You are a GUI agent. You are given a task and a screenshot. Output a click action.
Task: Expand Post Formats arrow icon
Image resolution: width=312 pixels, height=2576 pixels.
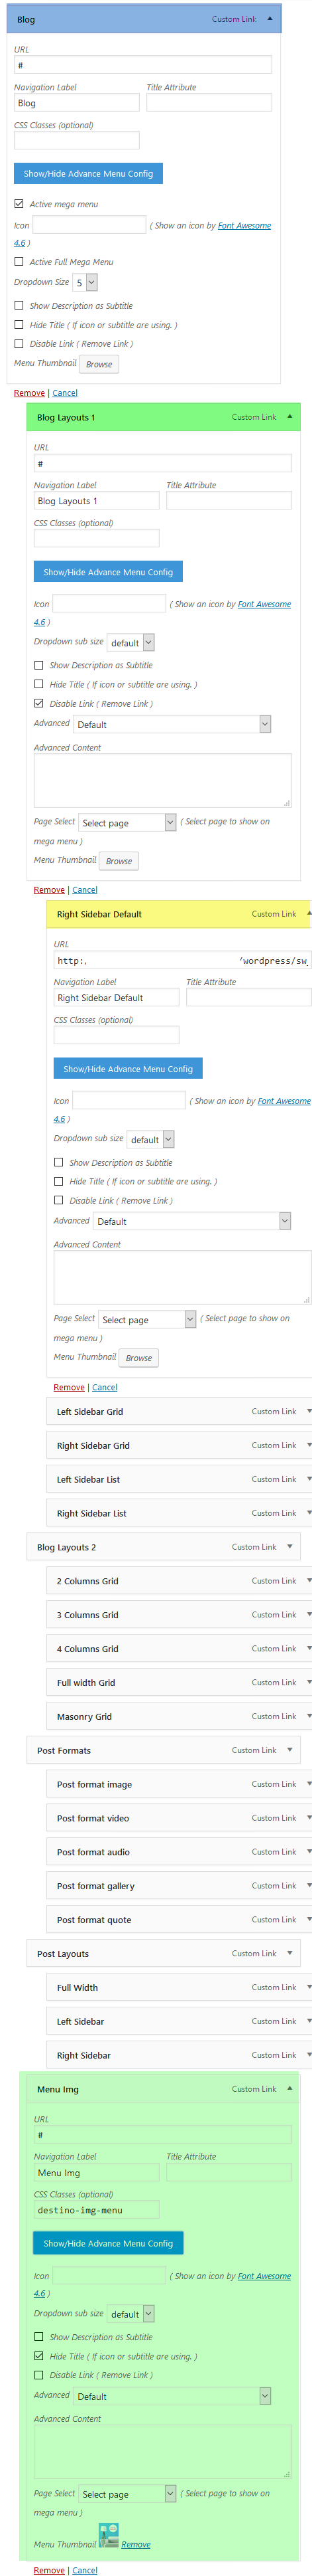click(289, 1749)
